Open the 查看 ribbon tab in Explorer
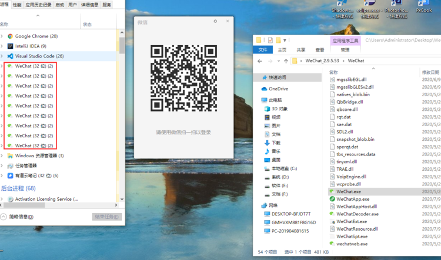The width and height of the screenshot is (441, 260). click(319, 50)
